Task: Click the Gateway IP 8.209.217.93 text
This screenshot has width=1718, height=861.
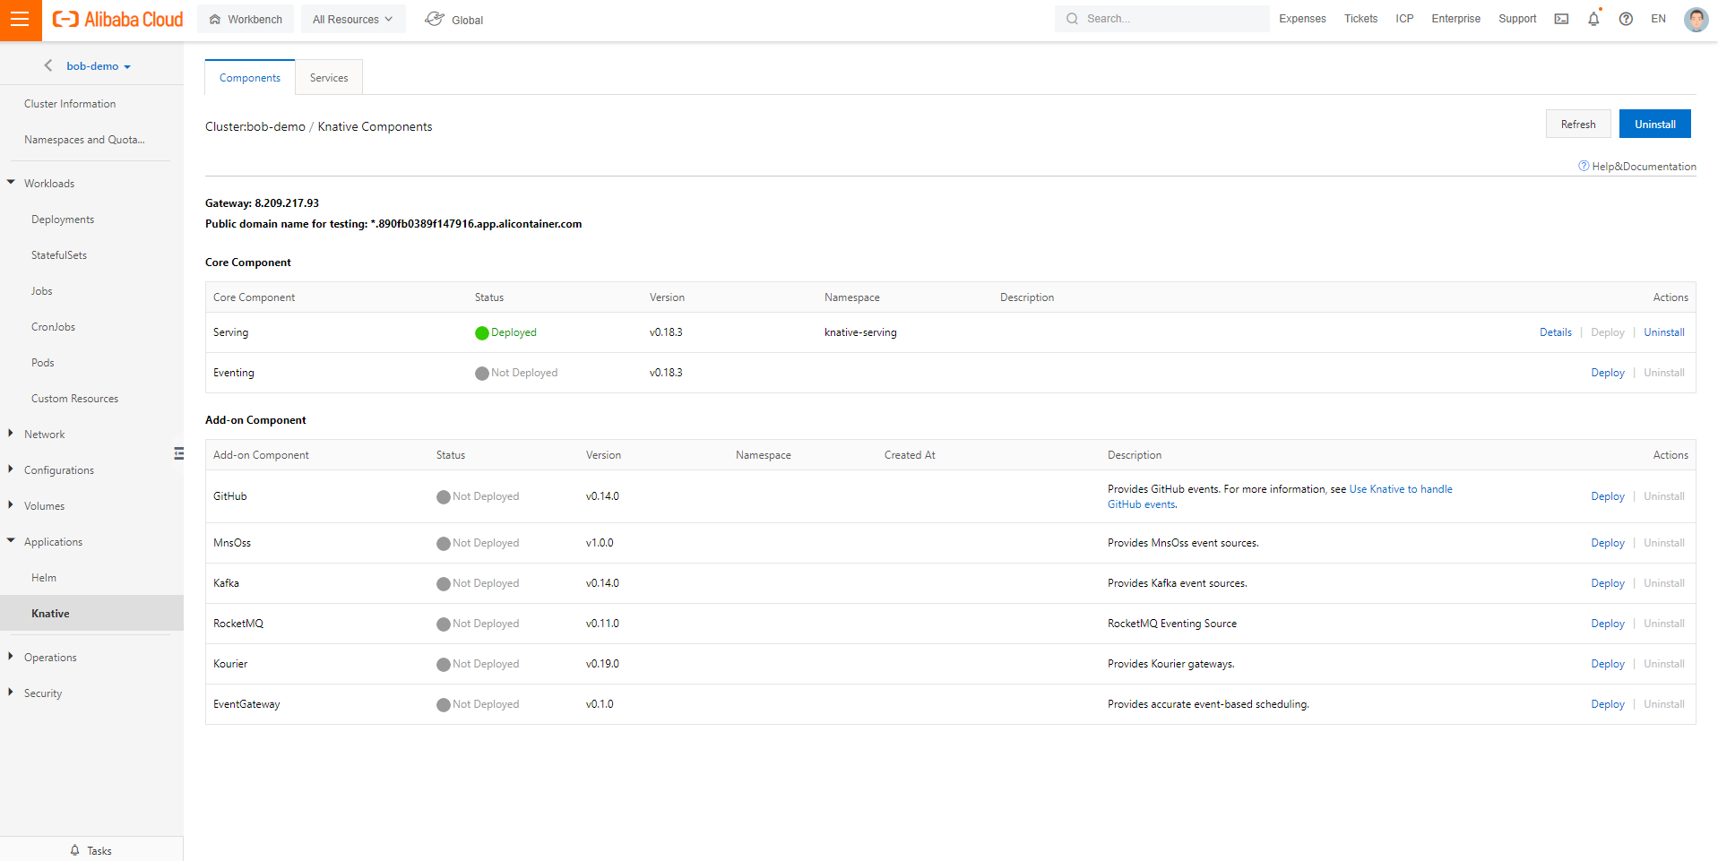Action: 287,203
